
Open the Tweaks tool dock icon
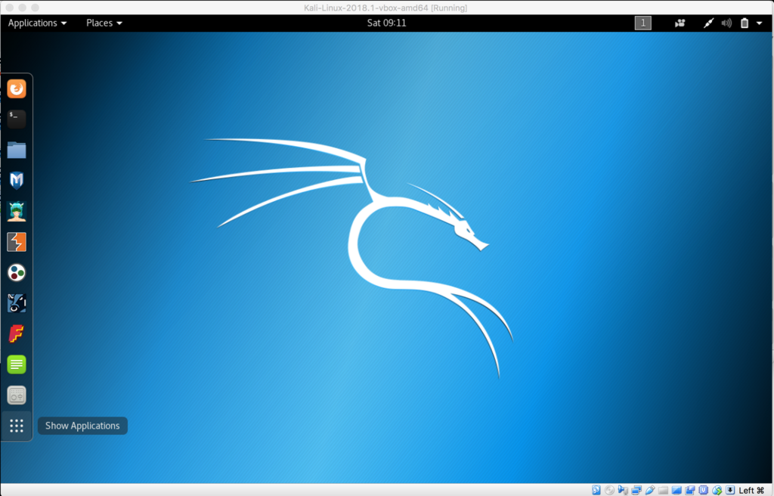[17, 395]
